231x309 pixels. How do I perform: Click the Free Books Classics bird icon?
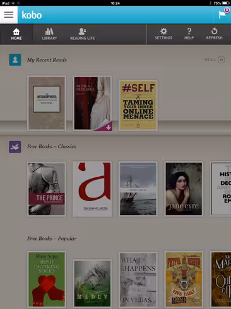coord(15,147)
